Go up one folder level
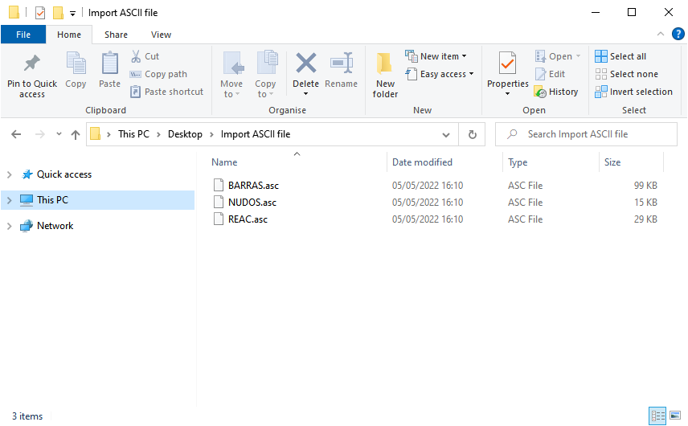Image resolution: width=688 pixels, height=426 pixels. [76, 134]
